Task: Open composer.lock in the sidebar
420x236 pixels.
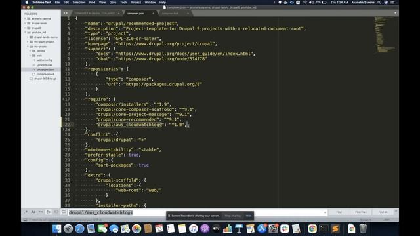Action: [x=45, y=74]
